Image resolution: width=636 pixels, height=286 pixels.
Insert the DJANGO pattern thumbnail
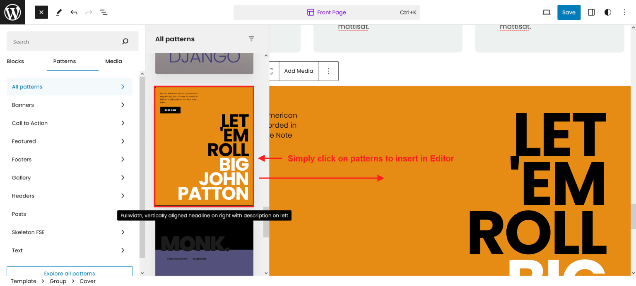[204, 63]
